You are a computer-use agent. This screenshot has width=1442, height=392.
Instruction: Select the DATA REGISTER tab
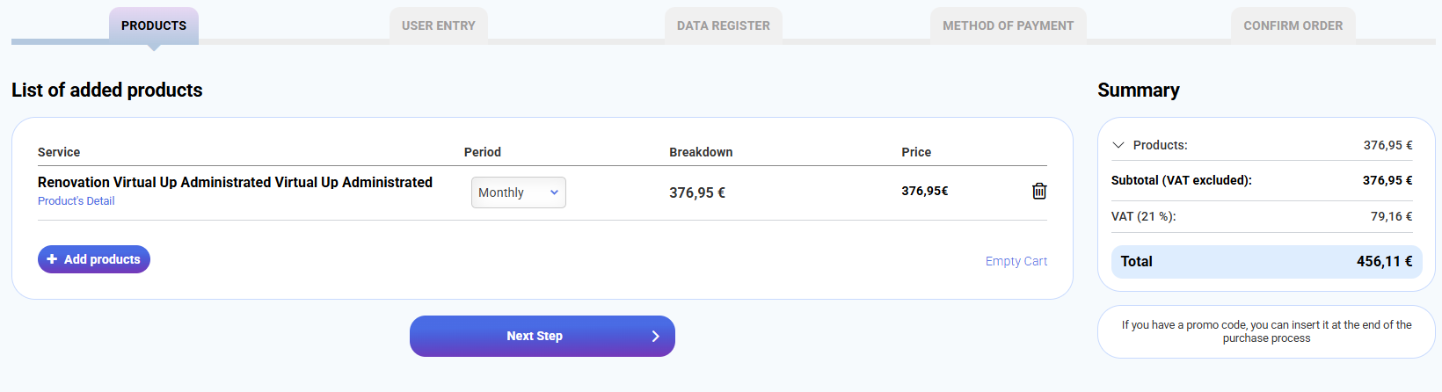(723, 25)
